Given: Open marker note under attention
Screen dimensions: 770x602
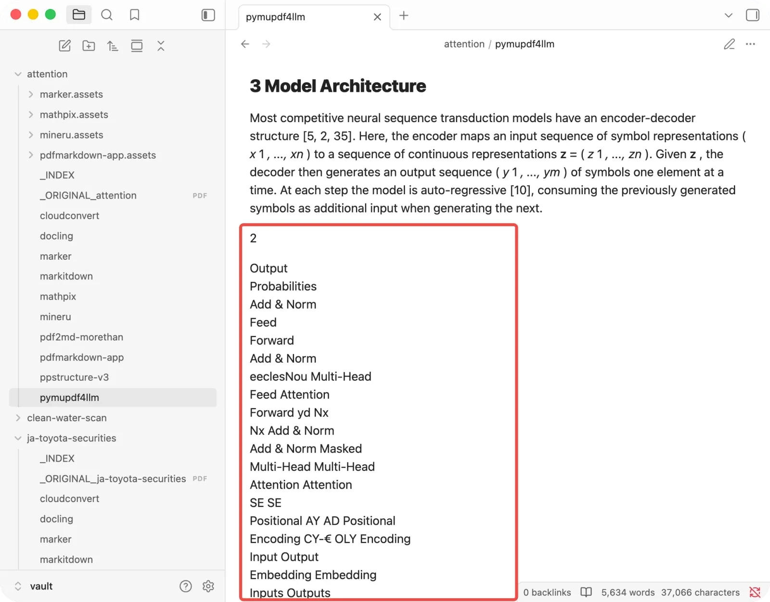Looking at the screenshot, I should click(x=55, y=256).
